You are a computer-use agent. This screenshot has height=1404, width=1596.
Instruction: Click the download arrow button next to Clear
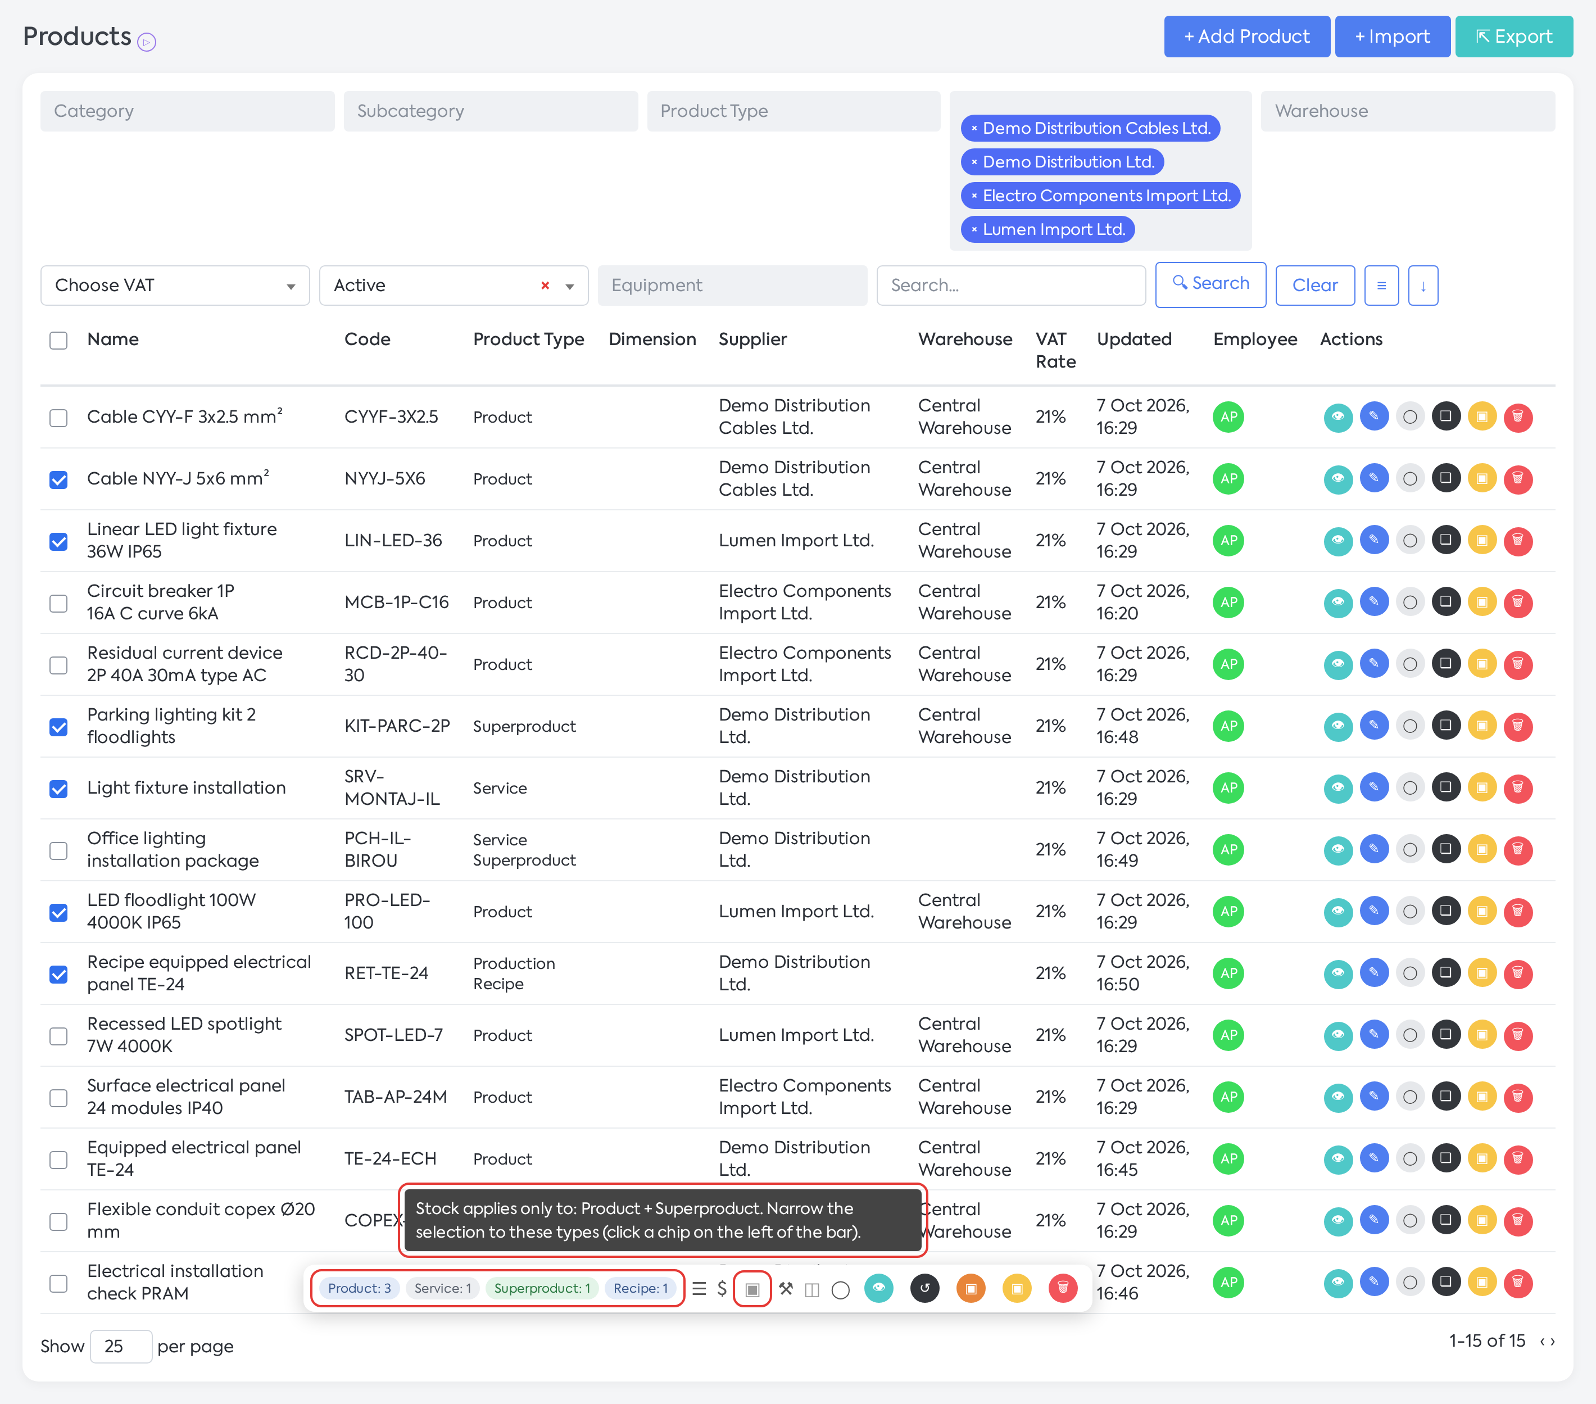1423,286
